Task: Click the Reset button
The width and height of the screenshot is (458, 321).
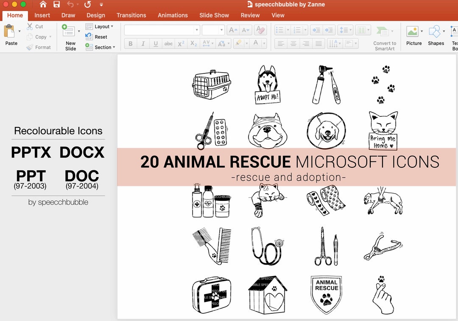Action: point(98,37)
